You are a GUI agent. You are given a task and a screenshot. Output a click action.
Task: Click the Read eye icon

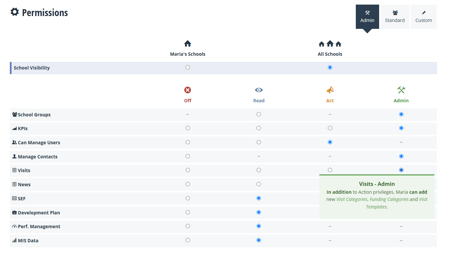click(x=259, y=90)
